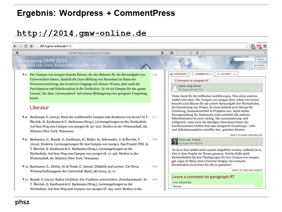Screen dimensions: 282x212
Task: Go to next page using right triangle
Action: click(163, 53)
